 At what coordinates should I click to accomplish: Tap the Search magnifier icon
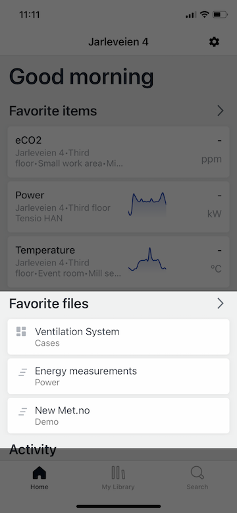(197, 473)
